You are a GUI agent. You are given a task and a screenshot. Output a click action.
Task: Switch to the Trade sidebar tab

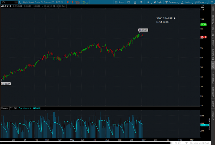[x=213, y=9]
